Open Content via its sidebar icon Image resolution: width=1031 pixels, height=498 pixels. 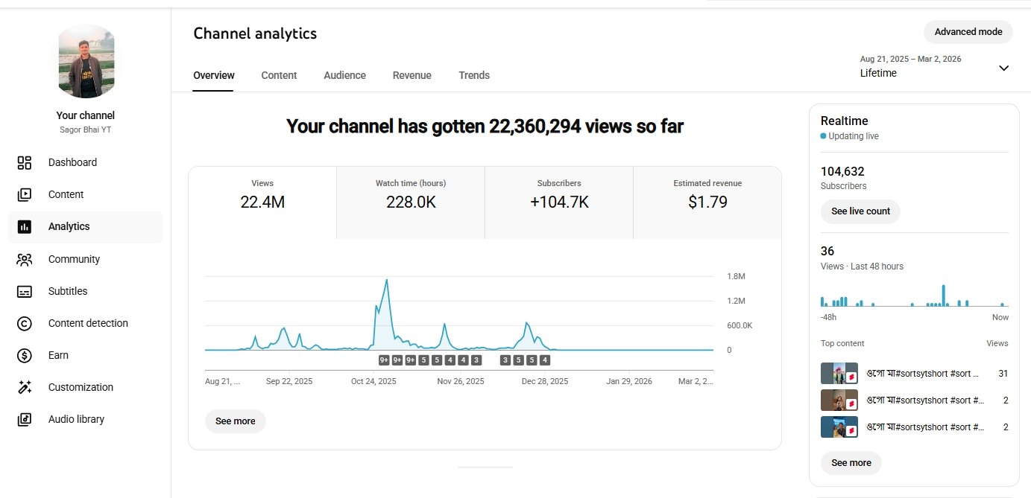coord(25,195)
